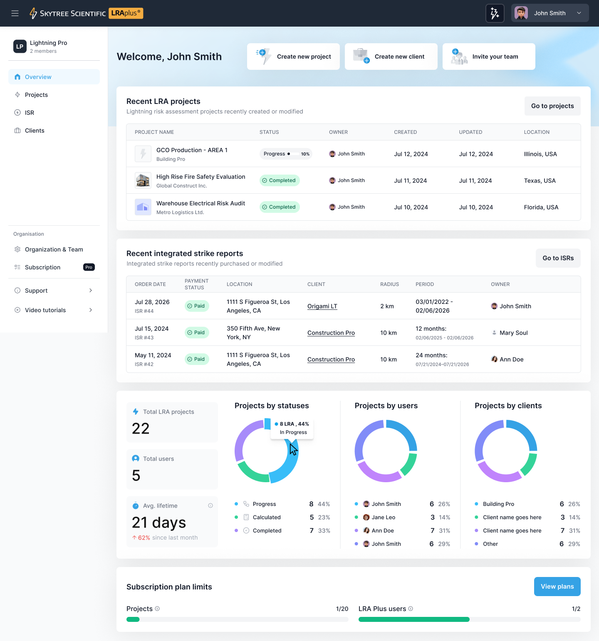The height and width of the screenshot is (641, 599).
Task: Click the lightning sparkle icon in the header
Action: point(495,13)
